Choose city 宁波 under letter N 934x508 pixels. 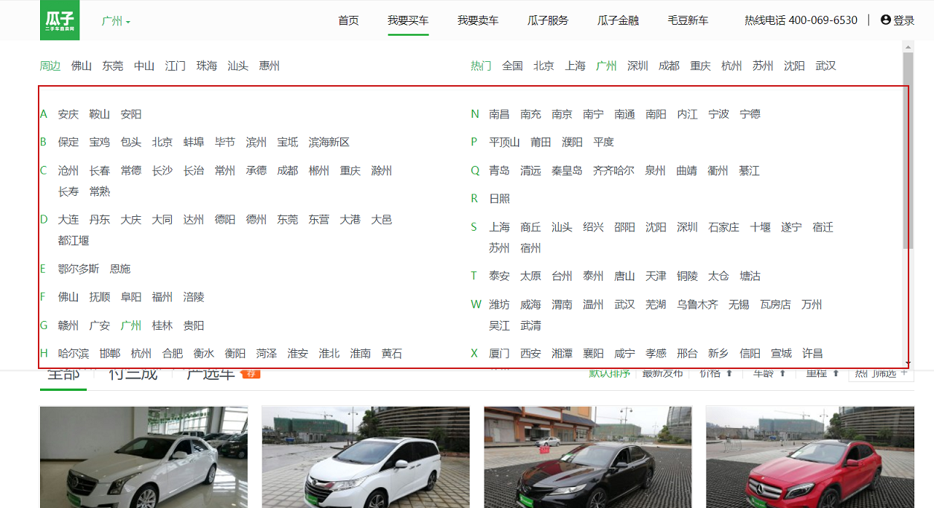tap(718, 114)
